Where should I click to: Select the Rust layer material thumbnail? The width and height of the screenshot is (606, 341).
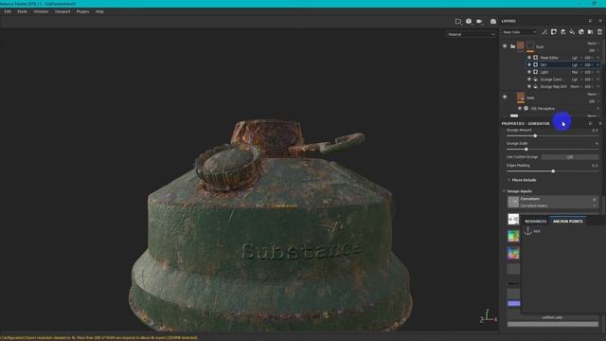(521, 46)
